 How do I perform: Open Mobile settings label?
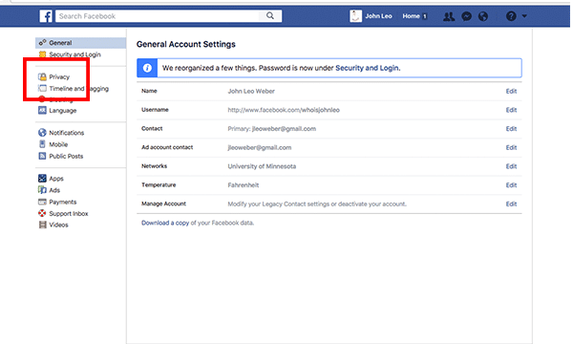(x=58, y=144)
